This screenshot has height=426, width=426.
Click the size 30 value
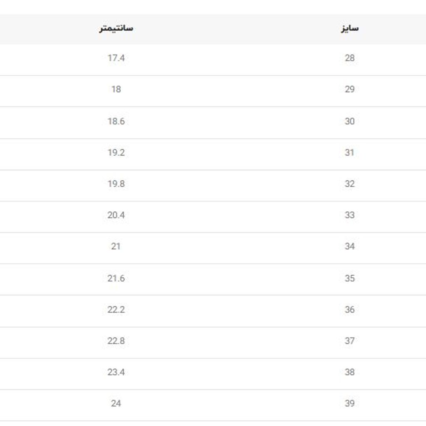tap(349, 121)
